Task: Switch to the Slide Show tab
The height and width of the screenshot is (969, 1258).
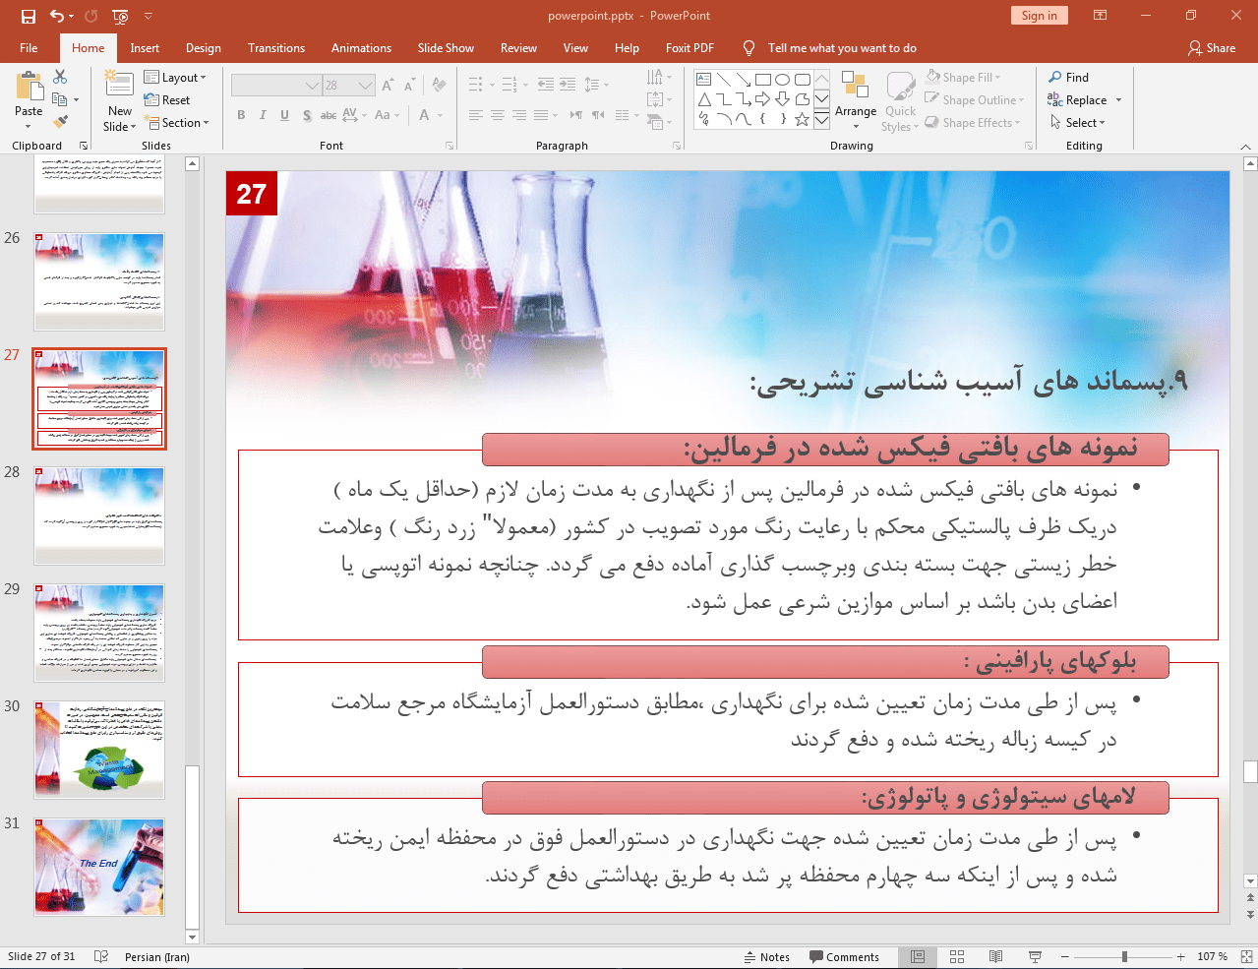Action: (x=446, y=48)
